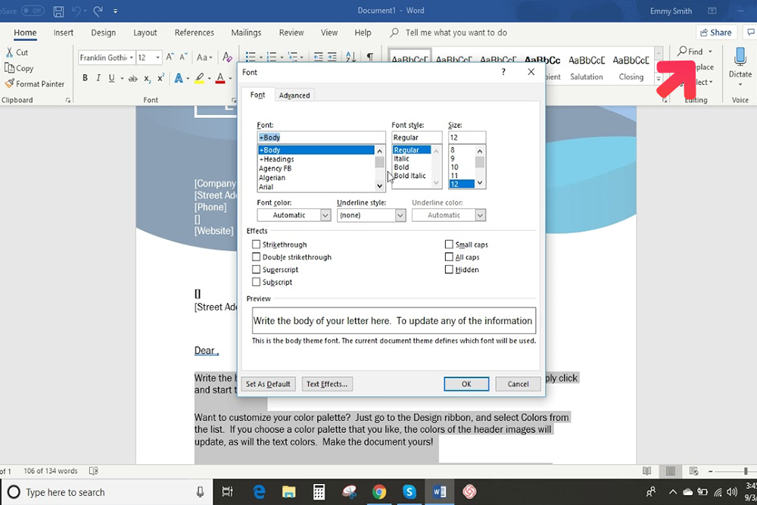Open the Underline color dropdown
Screen dimensions: 757x505
click(x=480, y=215)
